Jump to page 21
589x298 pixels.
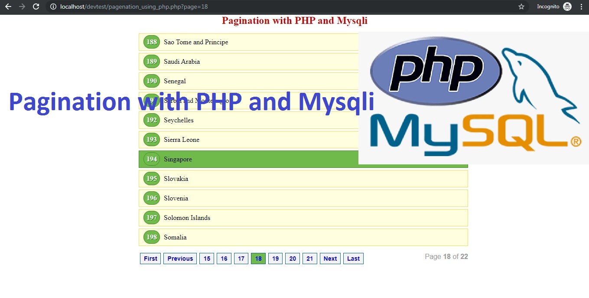310,259
